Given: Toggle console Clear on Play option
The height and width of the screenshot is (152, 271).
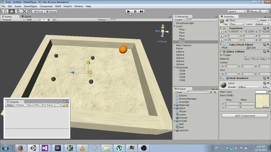Looking at the screenshot, I should [33, 105].
